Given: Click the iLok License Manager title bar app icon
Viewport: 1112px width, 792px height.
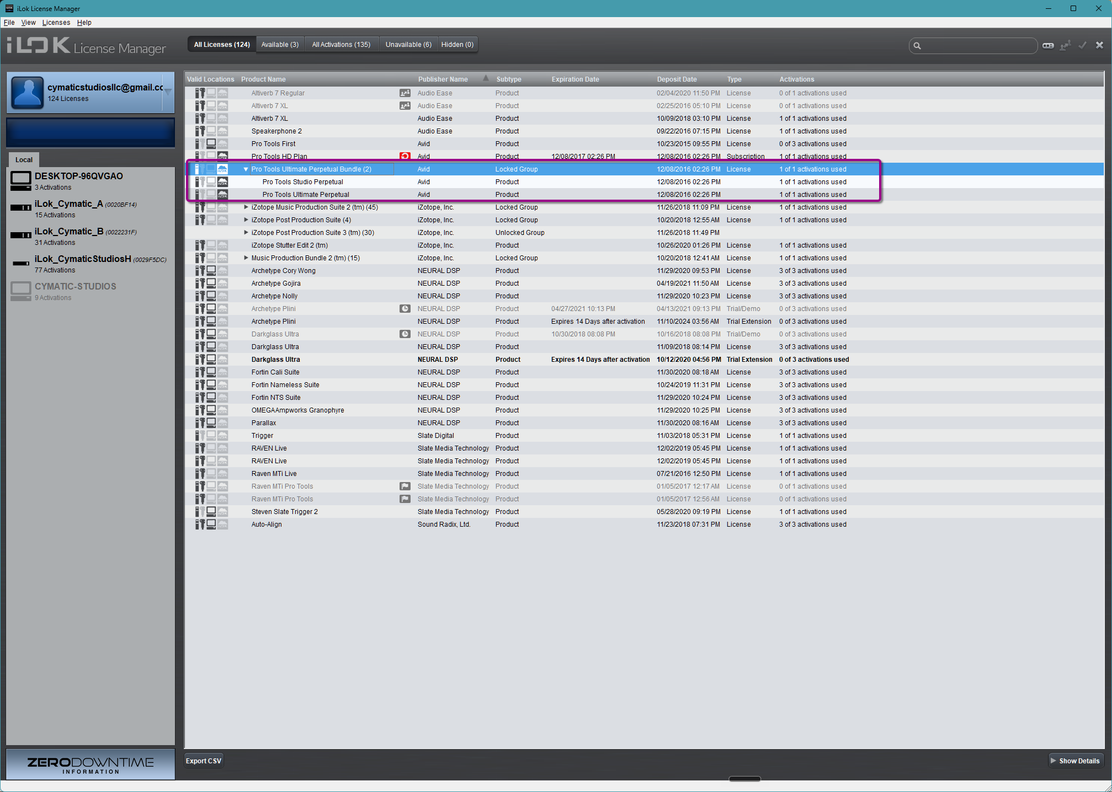Looking at the screenshot, I should (9, 8).
